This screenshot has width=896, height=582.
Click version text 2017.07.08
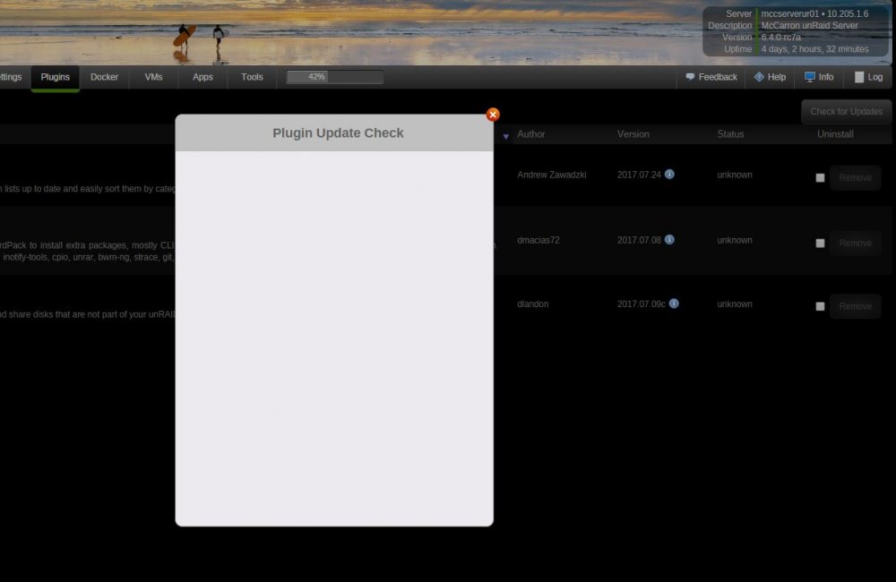[x=639, y=240]
